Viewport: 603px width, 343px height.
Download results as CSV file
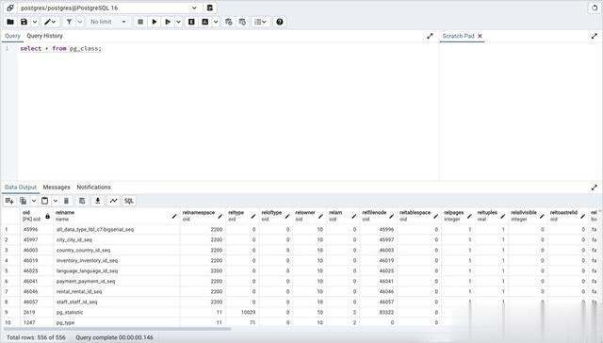click(x=98, y=201)
